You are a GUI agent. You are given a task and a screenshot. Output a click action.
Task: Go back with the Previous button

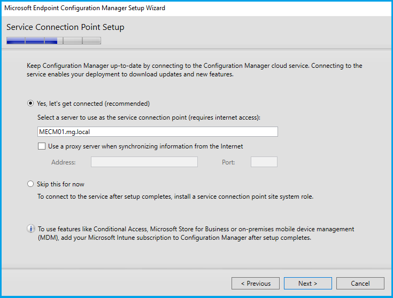(256, 284)
